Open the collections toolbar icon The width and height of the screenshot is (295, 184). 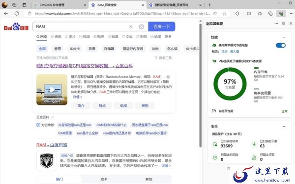coord(270,14)
